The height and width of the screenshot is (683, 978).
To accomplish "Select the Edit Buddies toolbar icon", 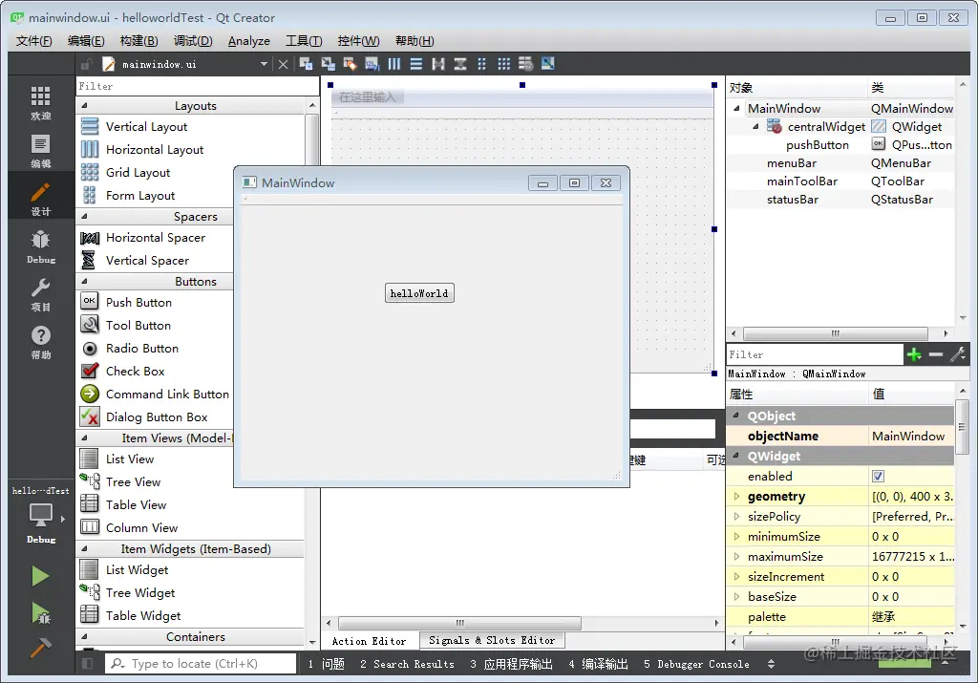I will click(350, 64).
